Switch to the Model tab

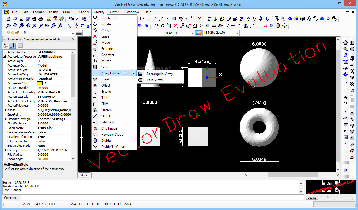[x=84, y=175]
